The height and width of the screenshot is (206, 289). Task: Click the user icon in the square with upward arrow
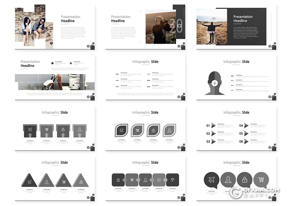[79, 130]
